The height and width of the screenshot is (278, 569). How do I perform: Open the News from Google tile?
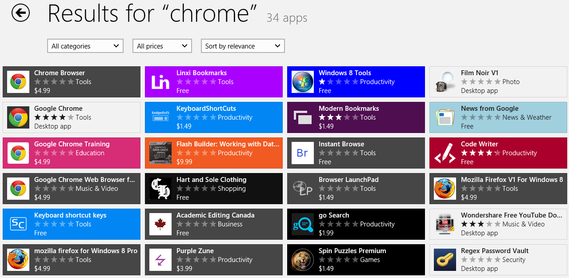pos(498,117)
